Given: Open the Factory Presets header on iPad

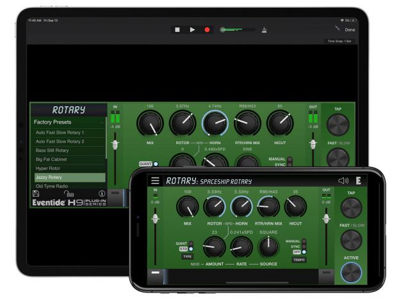Looking at the screenshot, I should pos(68,122).
